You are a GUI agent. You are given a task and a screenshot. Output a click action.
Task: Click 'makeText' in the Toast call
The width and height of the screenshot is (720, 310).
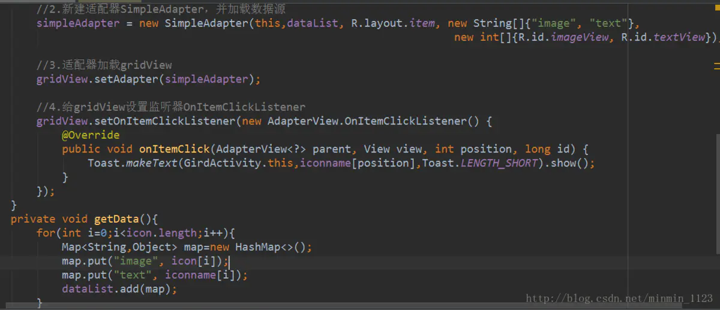pyautogui.click(x=152, y=163)
